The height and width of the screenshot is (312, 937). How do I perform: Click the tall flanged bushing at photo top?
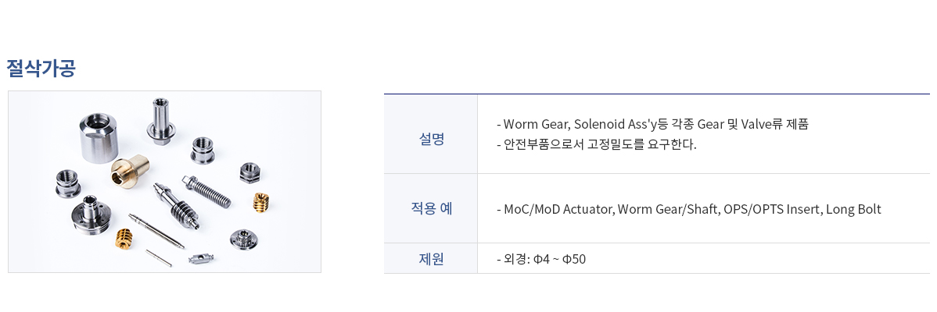(161, 121)
